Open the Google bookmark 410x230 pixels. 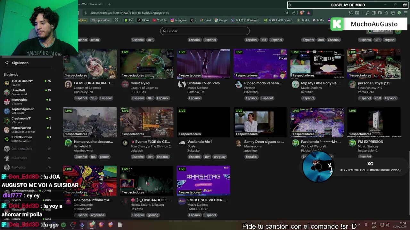[x=221, y=20]
